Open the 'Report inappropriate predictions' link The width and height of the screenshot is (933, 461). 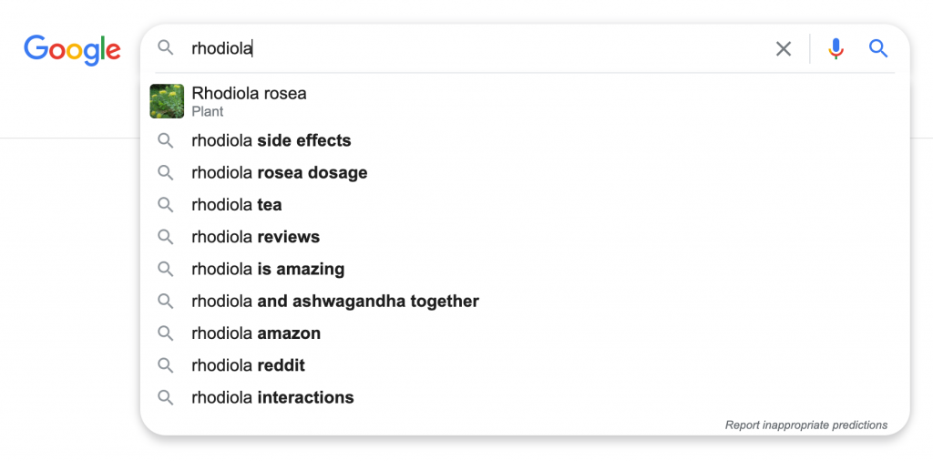click(x=806, y=425)
